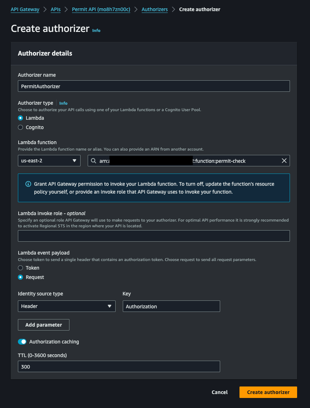
Task: Click the search magnifier in the Lambda function field
Action: point(93,161)
